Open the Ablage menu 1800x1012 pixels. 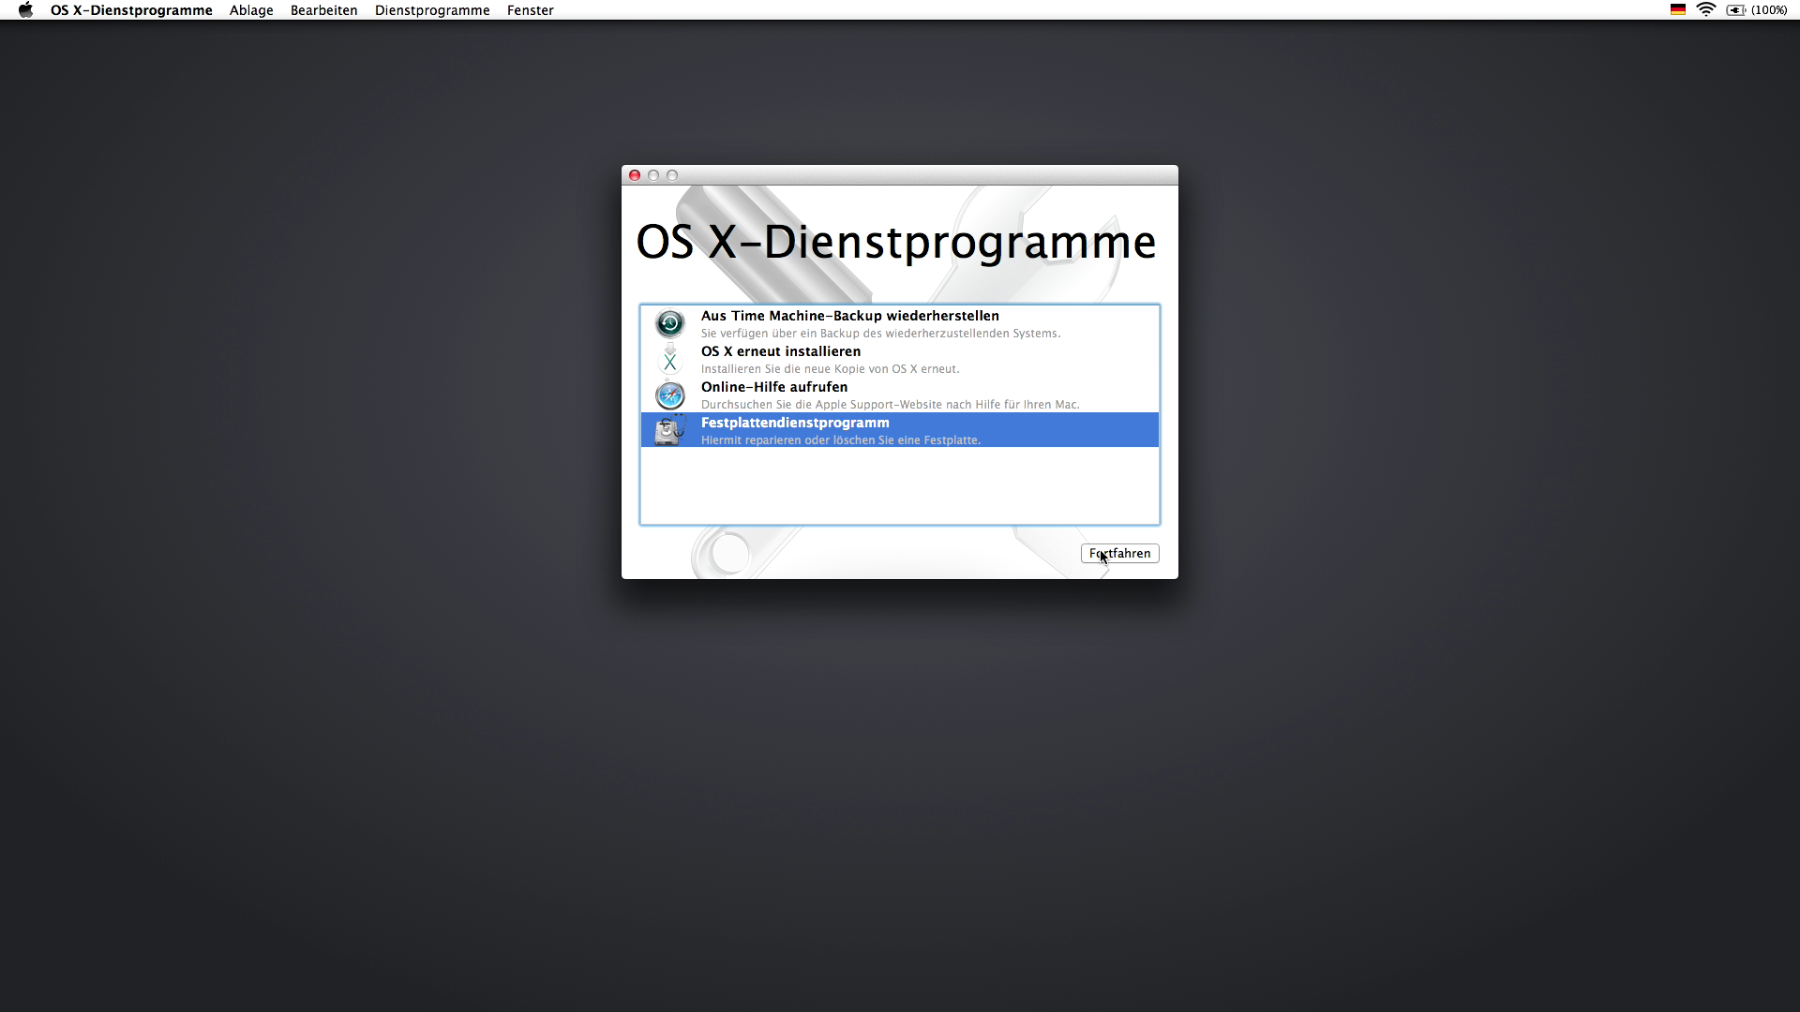251,10
